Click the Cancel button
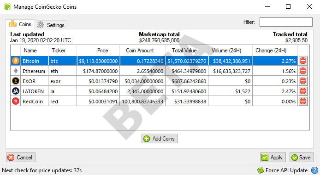The width and height of the screenshot is (320, 175). (21, 158)
